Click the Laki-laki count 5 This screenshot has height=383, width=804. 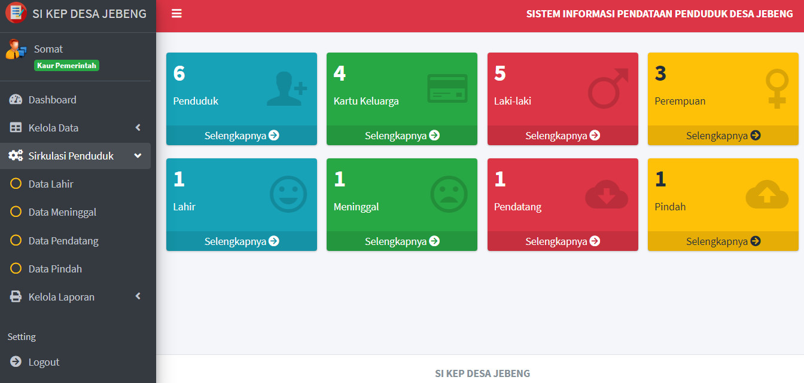pyautogui.click(x=500, y=73)
